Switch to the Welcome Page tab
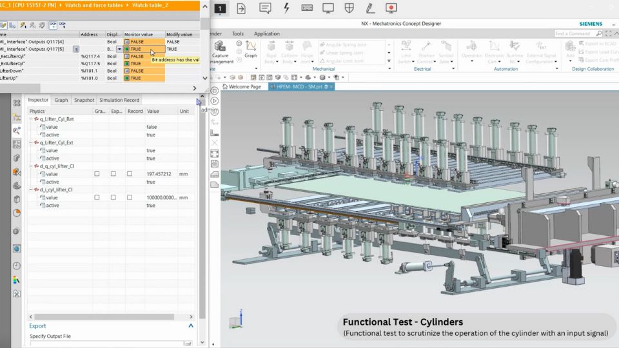 pos(242,86)
